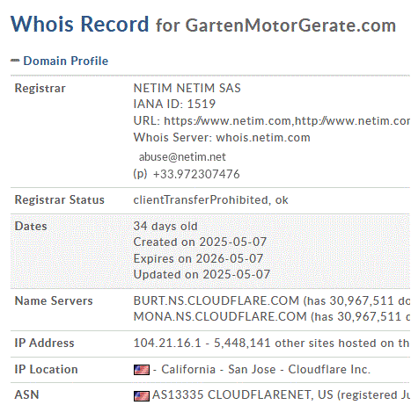411x405 pixels.
Task: Click the 'Registrar' row label
Action: pos(40,89)
